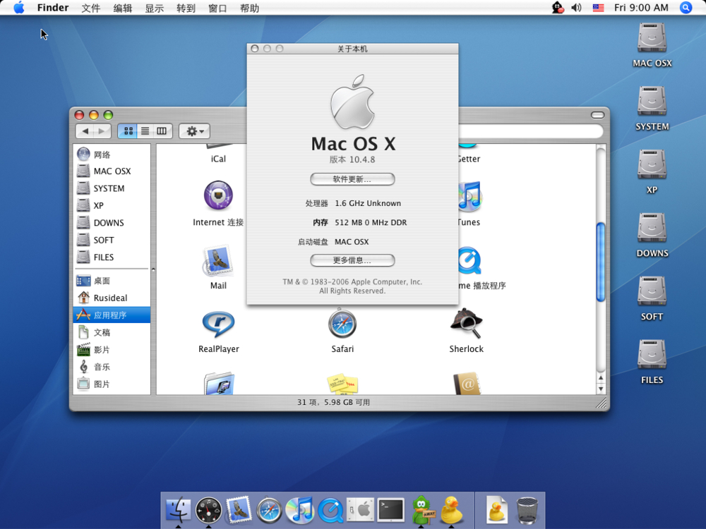The image size is (706, 529).
Task: Open the 转到 menu
Action: 186,8
